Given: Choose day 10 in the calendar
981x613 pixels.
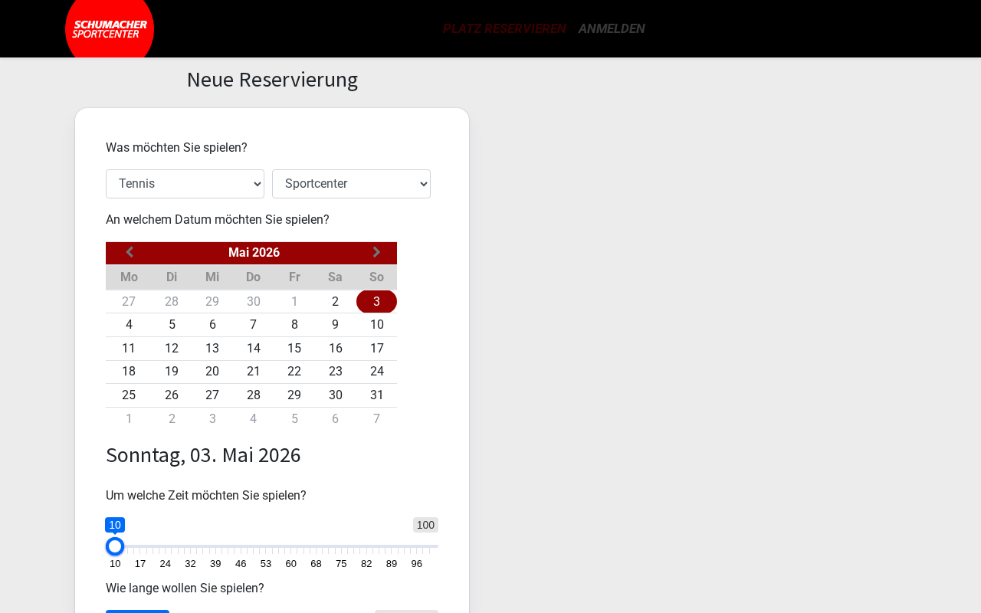Looking at the screenshot, I should [x=376, y=325].
